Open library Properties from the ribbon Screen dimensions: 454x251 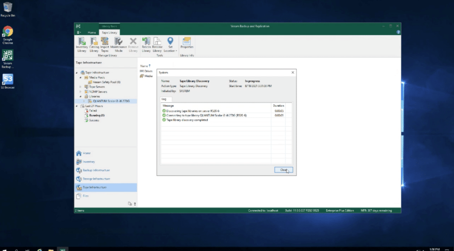187,43
